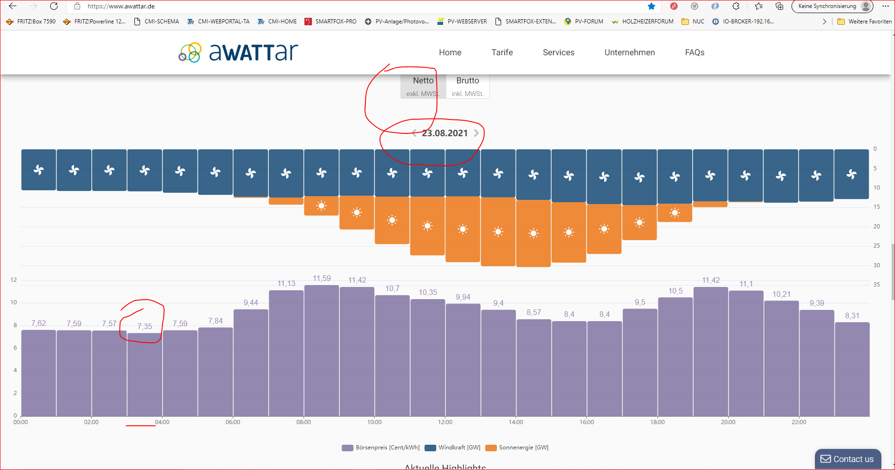
Task: Show more bookmarks with the overflow chevron
Action: click(824, 22)
